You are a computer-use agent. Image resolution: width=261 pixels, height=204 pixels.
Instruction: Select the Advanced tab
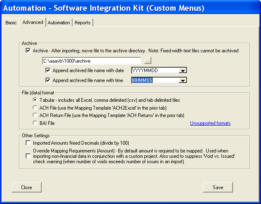33,22
